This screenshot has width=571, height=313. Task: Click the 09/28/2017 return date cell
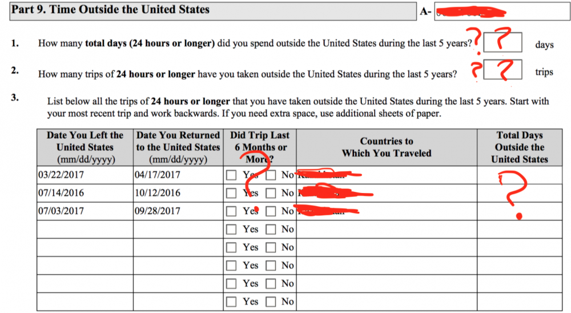pos(178,211)
